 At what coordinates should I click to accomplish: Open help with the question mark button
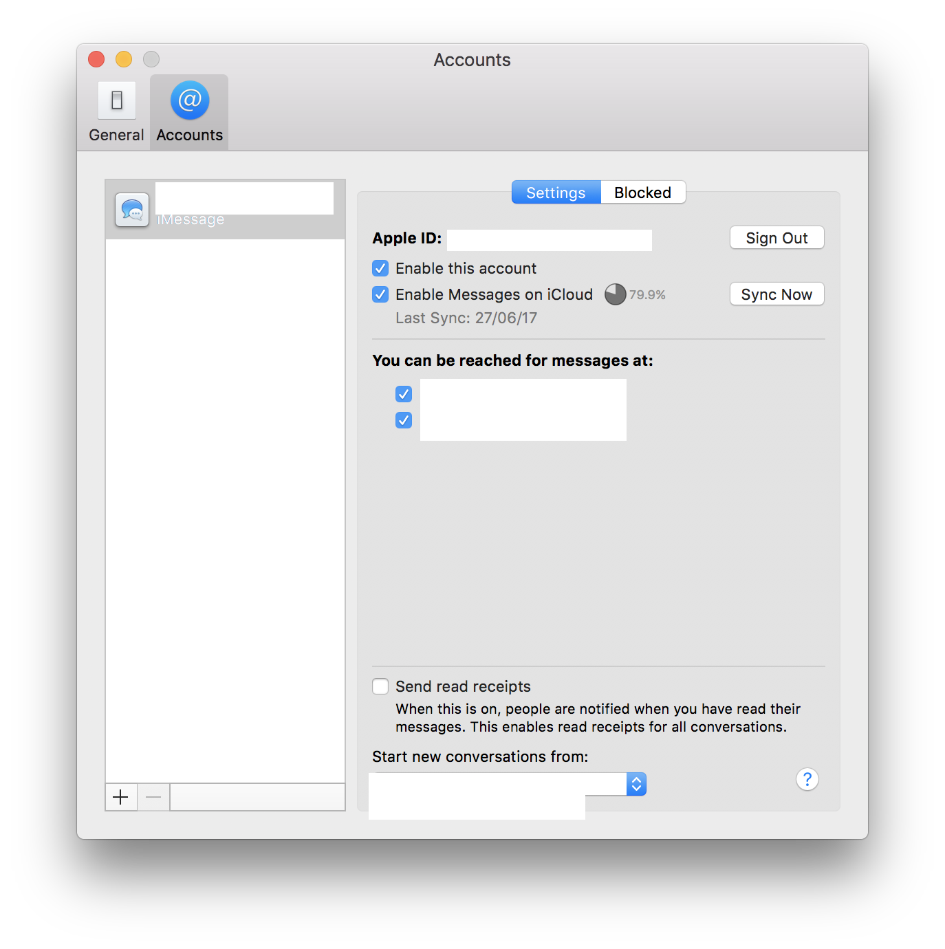click(x=807, y=779)
